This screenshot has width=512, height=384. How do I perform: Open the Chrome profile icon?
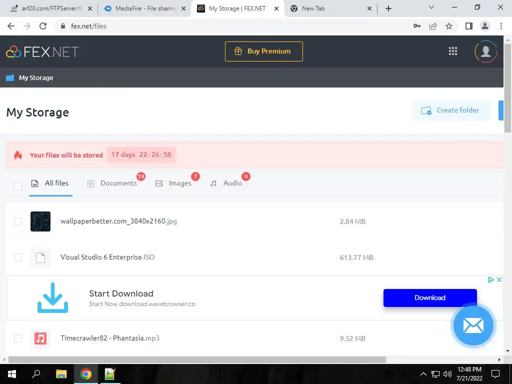(x=485, y=26)
